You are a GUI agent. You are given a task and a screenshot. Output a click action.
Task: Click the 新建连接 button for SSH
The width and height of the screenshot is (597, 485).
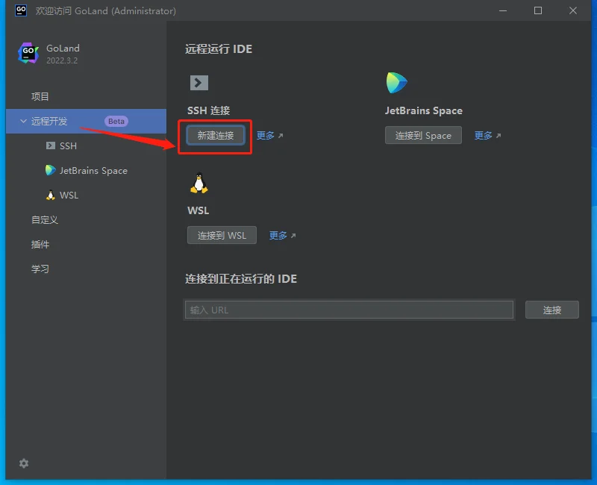pyautogui.click(x=216, y=135)
